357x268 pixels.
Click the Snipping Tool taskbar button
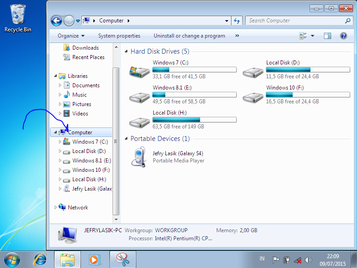click(x=123, y=259)
